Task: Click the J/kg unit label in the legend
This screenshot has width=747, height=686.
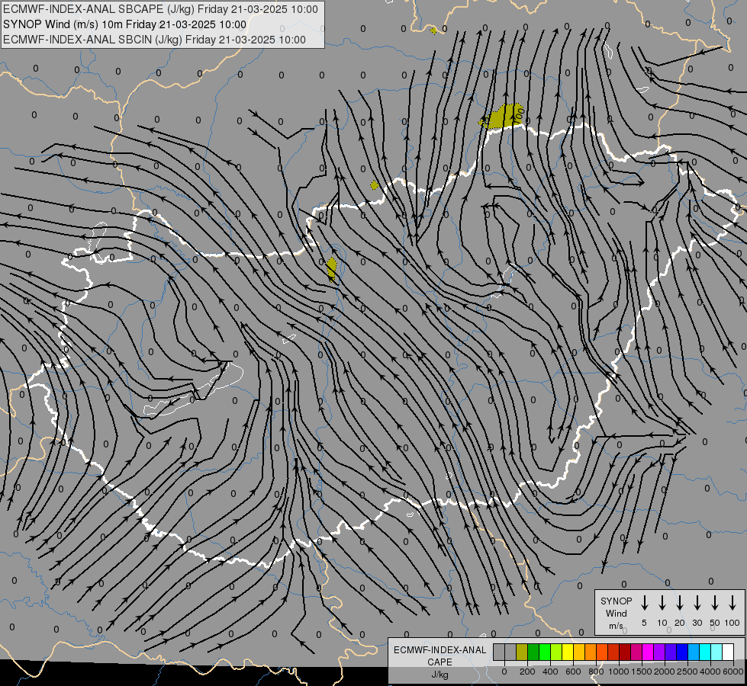Action: pyautogui.click(x=440, y=675)
